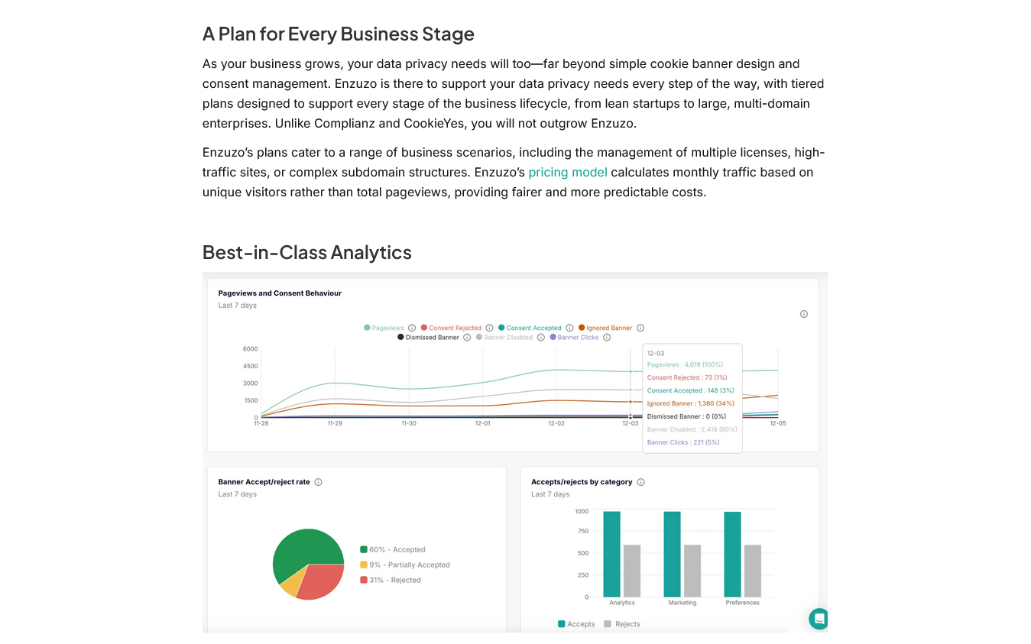Click the teal Accepts legend item
Screen dimensions: 1031x644
click(576, 624)
